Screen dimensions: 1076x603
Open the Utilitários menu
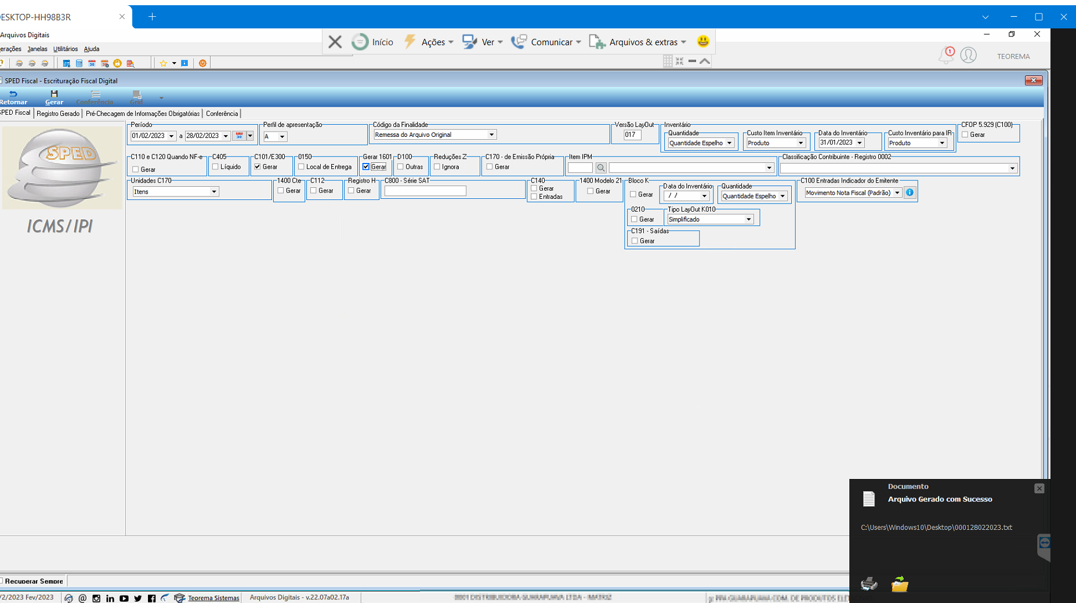click(x=66, y=49)
